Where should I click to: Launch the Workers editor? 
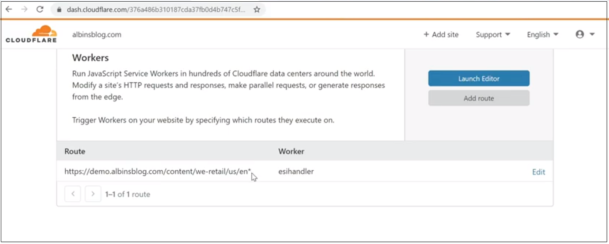pos(479,79)
